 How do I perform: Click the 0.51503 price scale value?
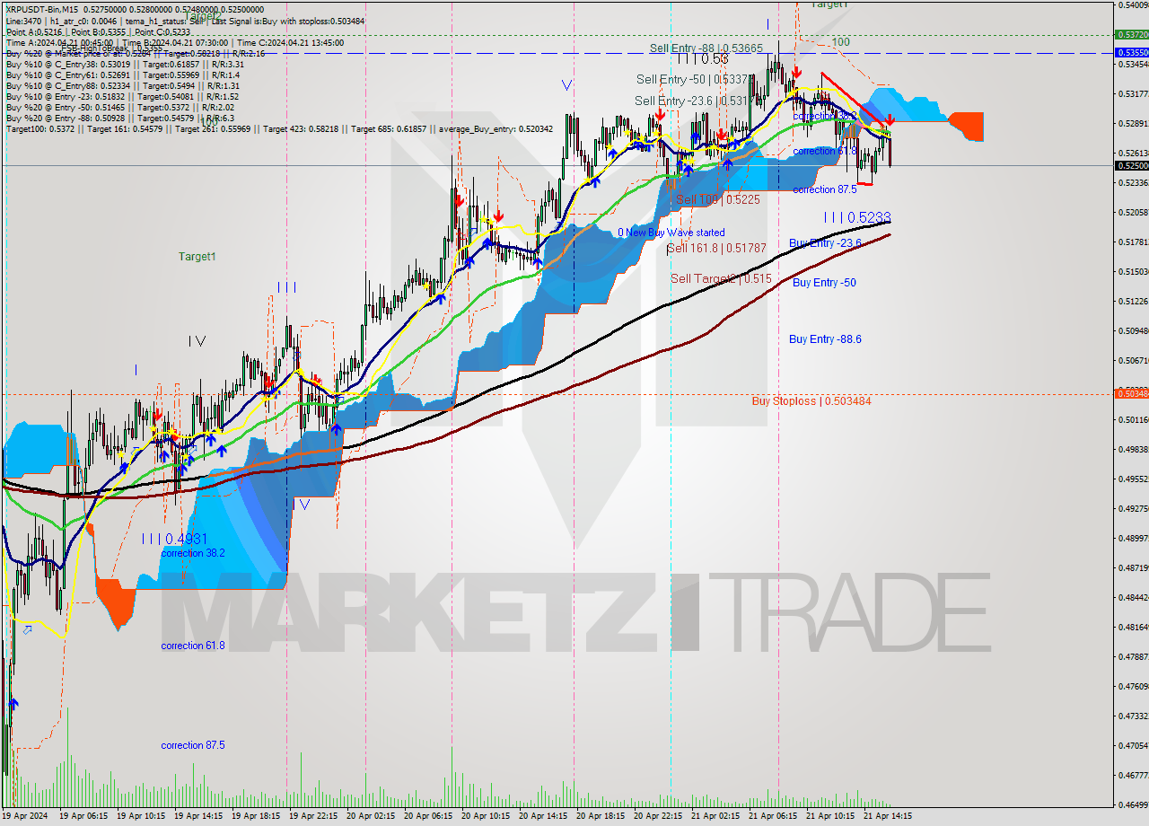click(x=1133, y=271)
